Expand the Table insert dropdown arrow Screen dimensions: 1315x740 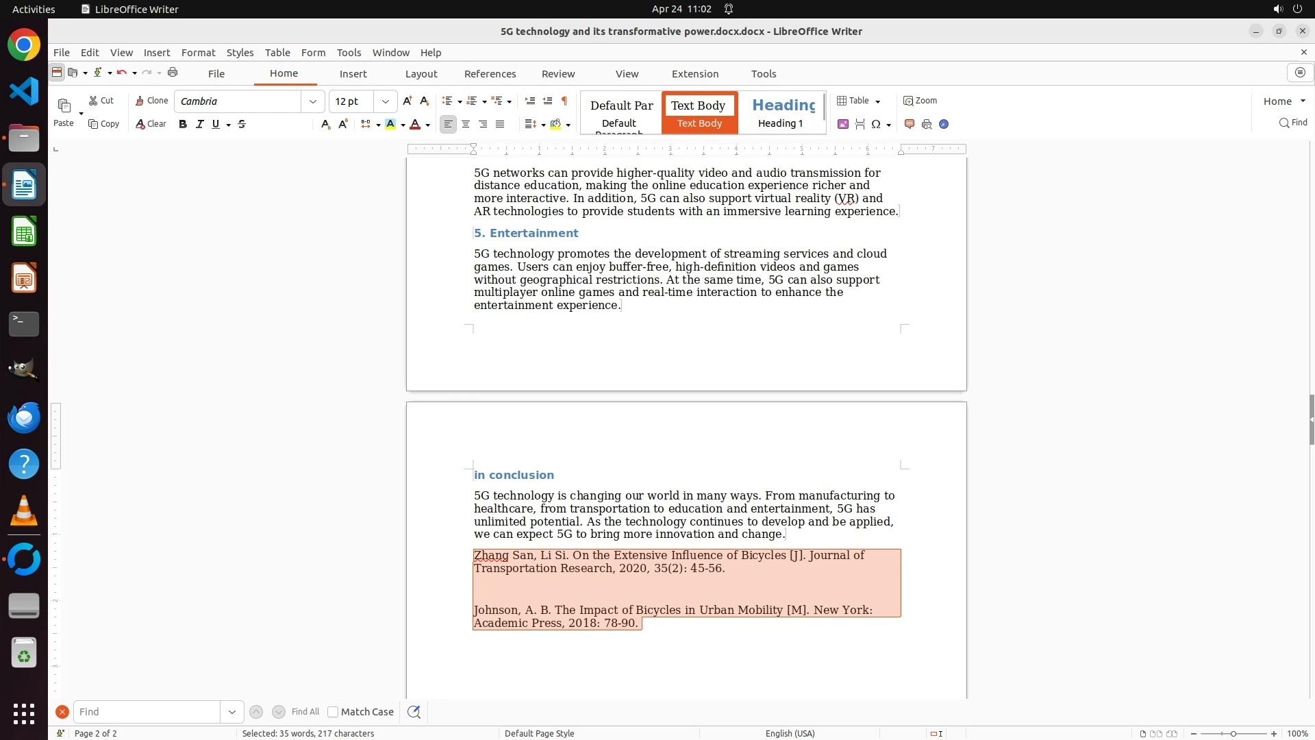(878, 101)
